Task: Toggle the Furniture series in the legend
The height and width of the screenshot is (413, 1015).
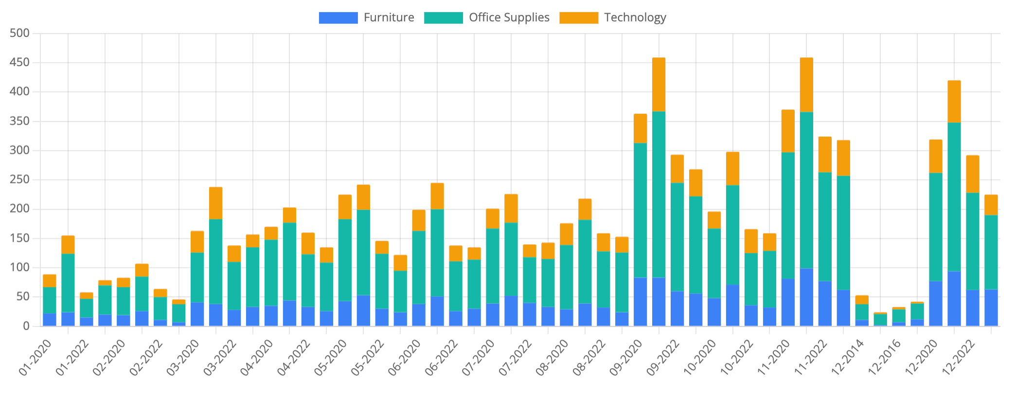Action: point(389,18)
